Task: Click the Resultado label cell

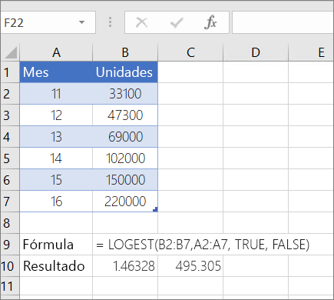Action: [x=56, y=266]
